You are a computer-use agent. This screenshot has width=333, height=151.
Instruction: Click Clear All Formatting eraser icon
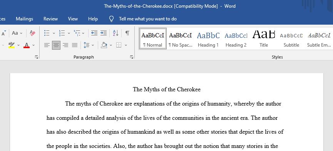click(x=32, y=33)
